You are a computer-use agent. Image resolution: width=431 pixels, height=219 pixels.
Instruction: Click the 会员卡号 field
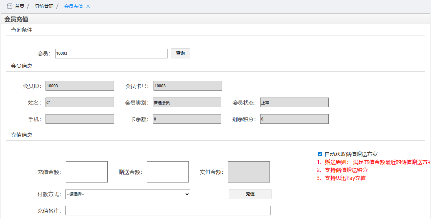click(187, 86)
